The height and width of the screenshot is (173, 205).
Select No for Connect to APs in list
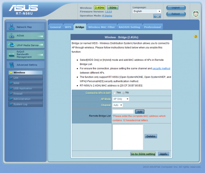(x=123, y=93)
